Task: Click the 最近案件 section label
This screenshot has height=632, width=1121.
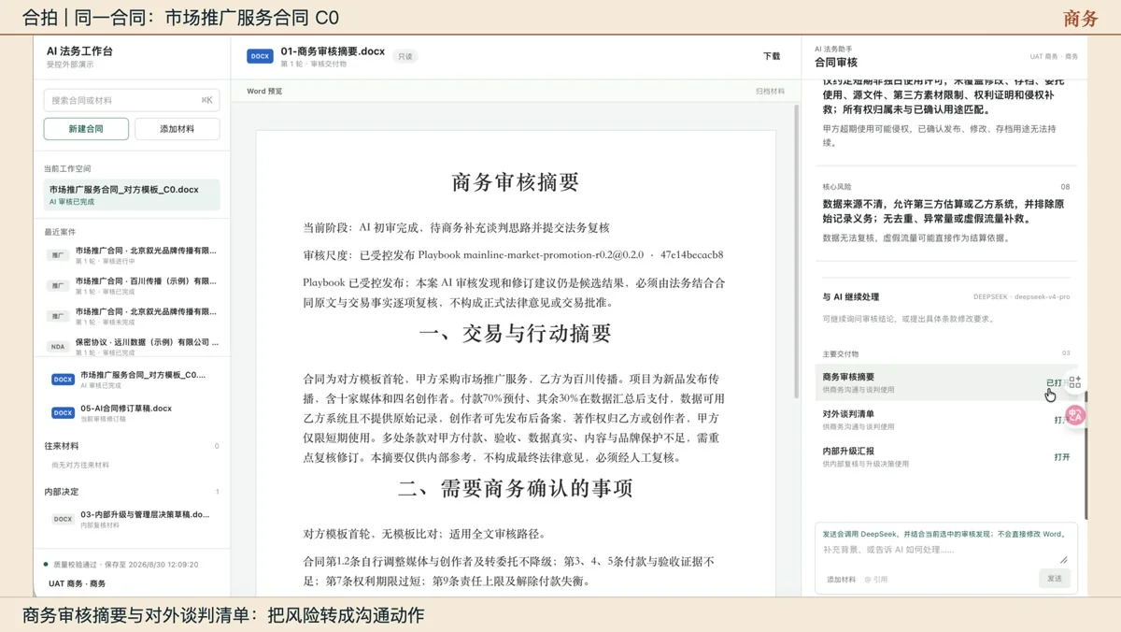Action: pyautogui.click(x=59, y=232)
